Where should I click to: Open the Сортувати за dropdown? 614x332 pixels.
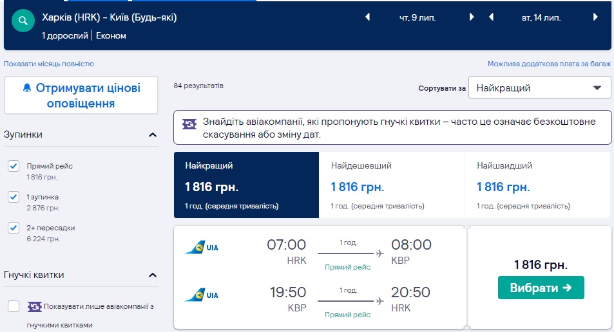540,88
